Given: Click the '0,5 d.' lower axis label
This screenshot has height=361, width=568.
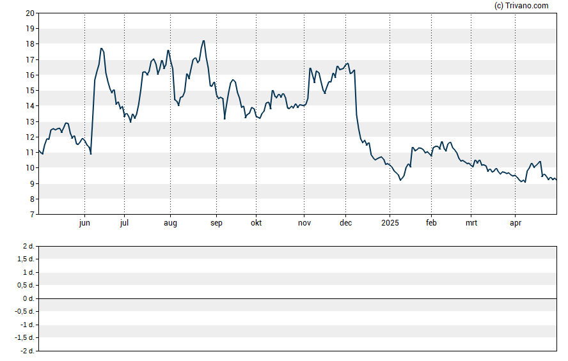Looking at the screenshot, I should tap(26, 286).
